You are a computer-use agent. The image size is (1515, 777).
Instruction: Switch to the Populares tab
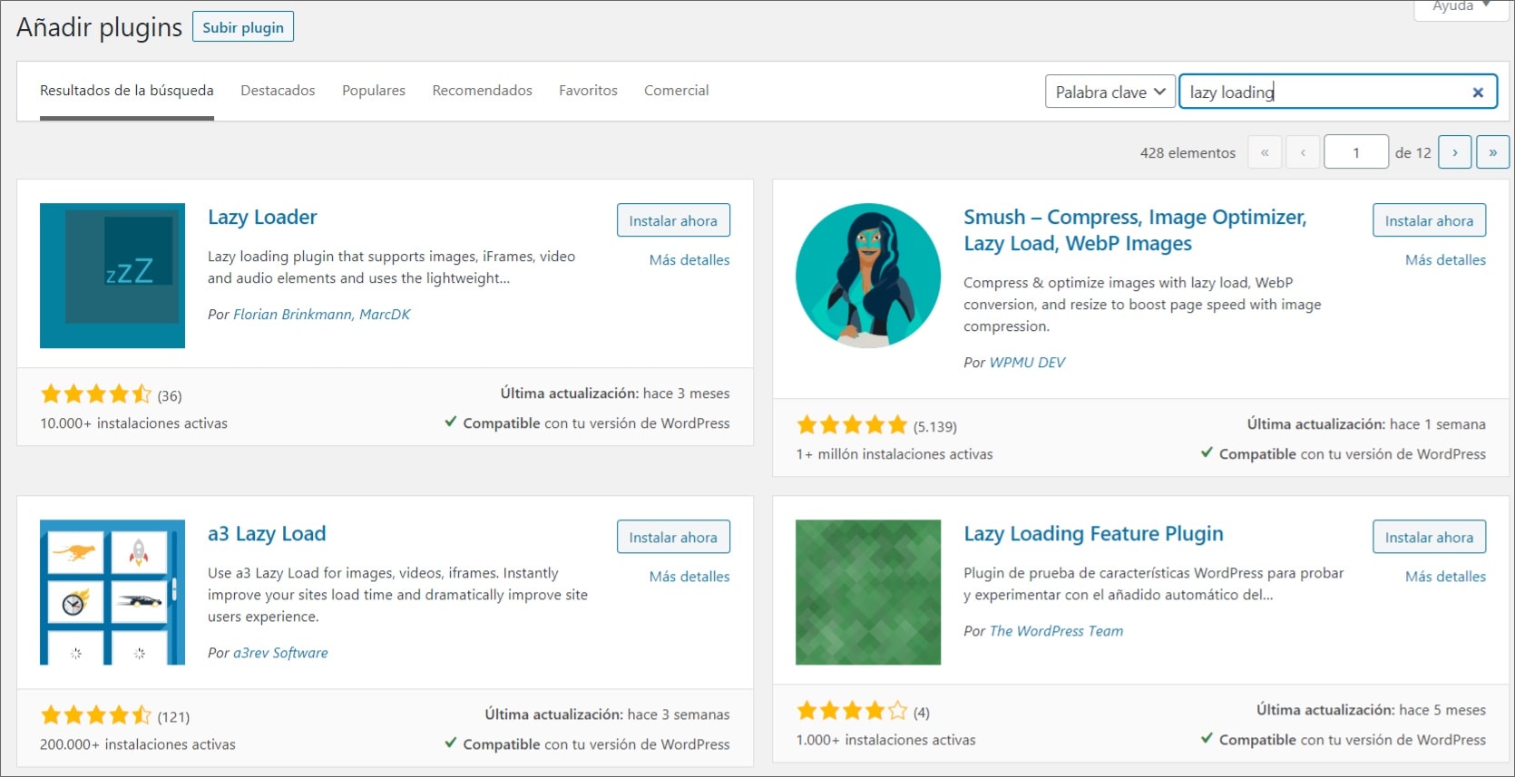pos(374,91)
